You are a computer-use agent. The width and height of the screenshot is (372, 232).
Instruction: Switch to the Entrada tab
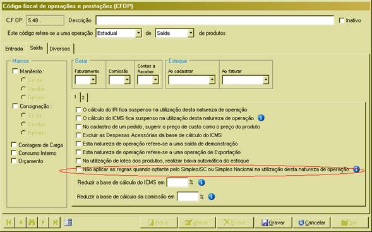[x=15, y=49]
